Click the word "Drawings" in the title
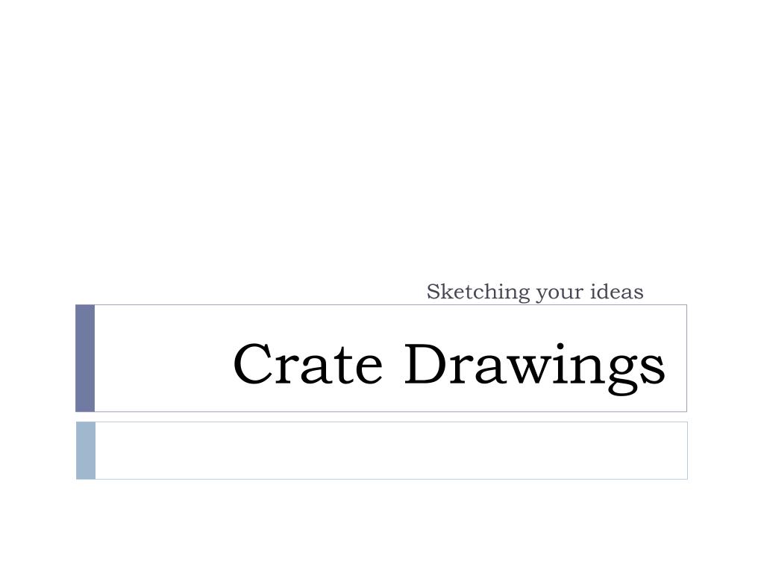This screenshot has height=573, width=764. pyautogui.click(x=535, y=368)
